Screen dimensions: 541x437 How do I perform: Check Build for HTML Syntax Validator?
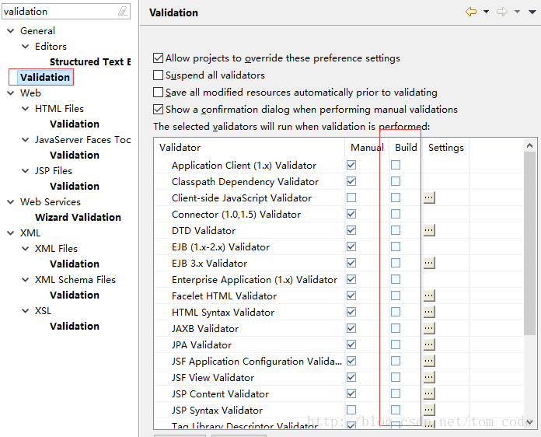[x=396, y=312]
